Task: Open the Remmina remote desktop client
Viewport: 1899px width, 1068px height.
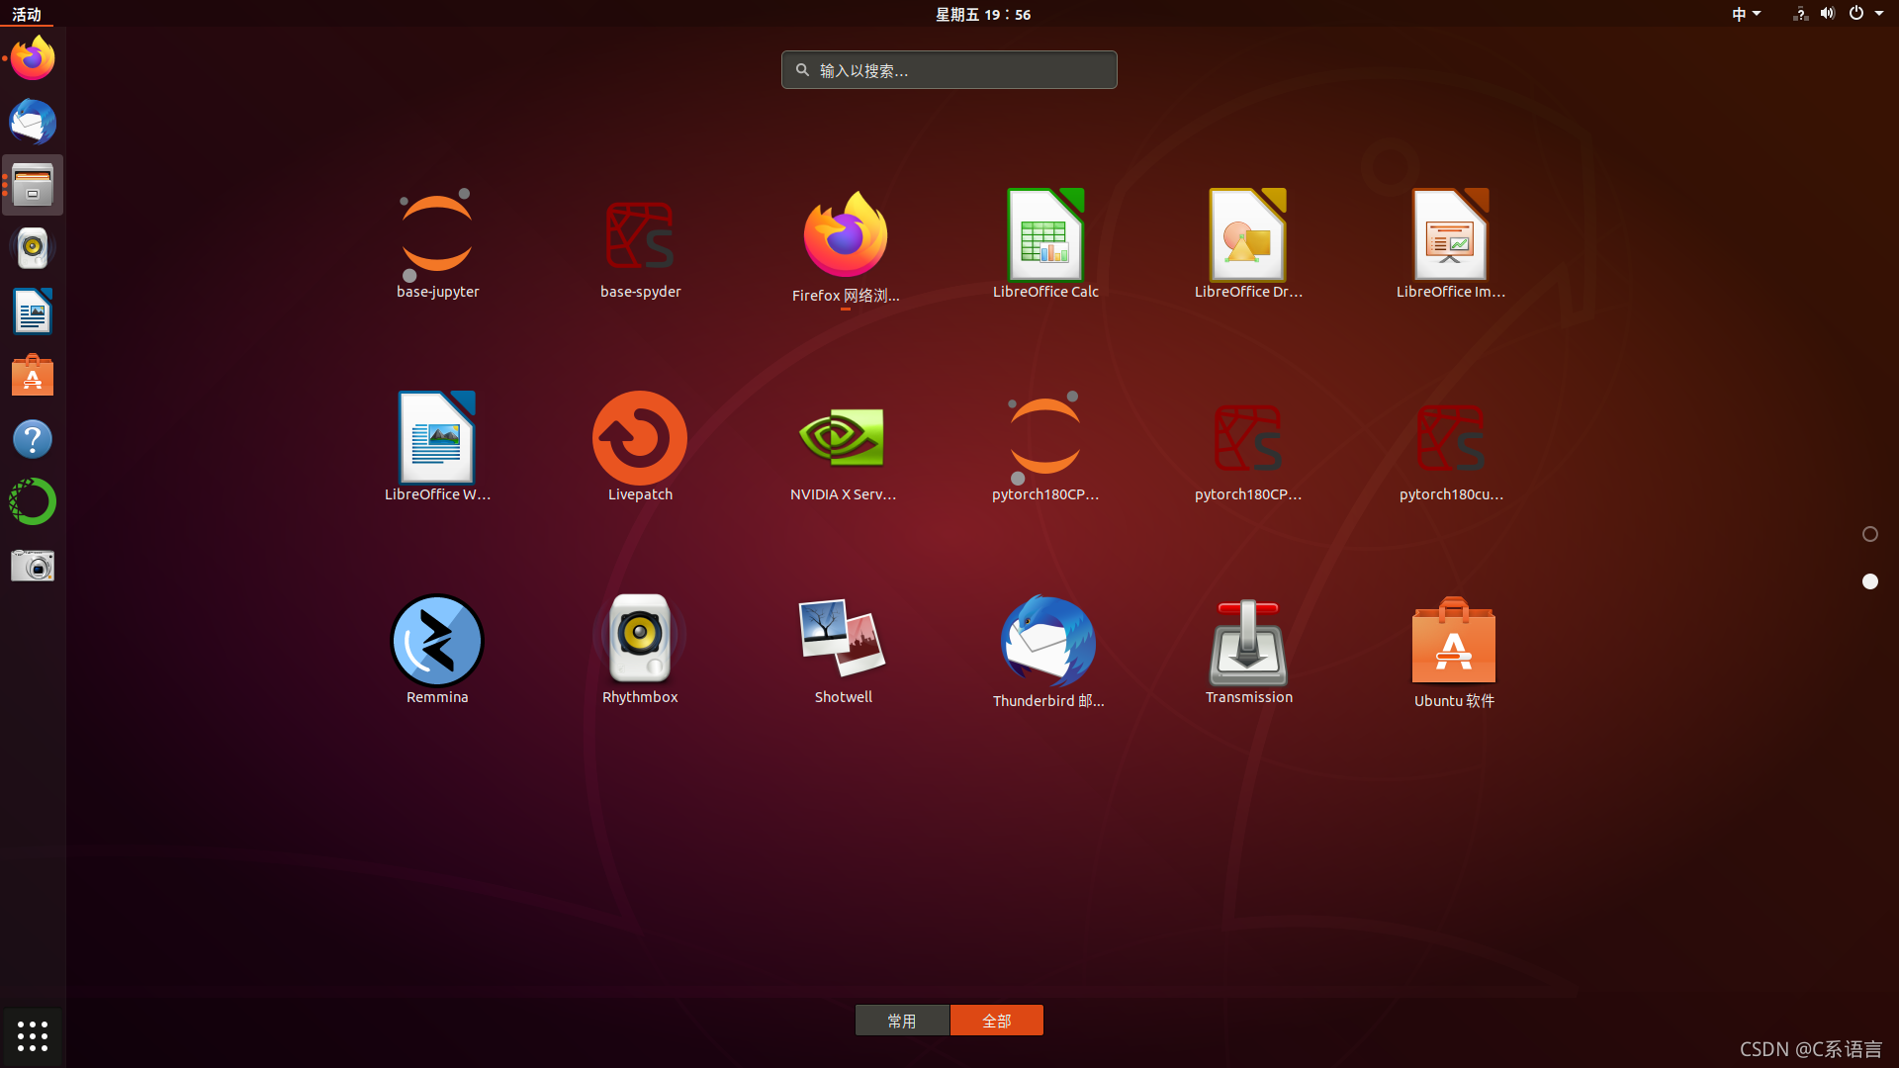Action: [x=437, y=650]
